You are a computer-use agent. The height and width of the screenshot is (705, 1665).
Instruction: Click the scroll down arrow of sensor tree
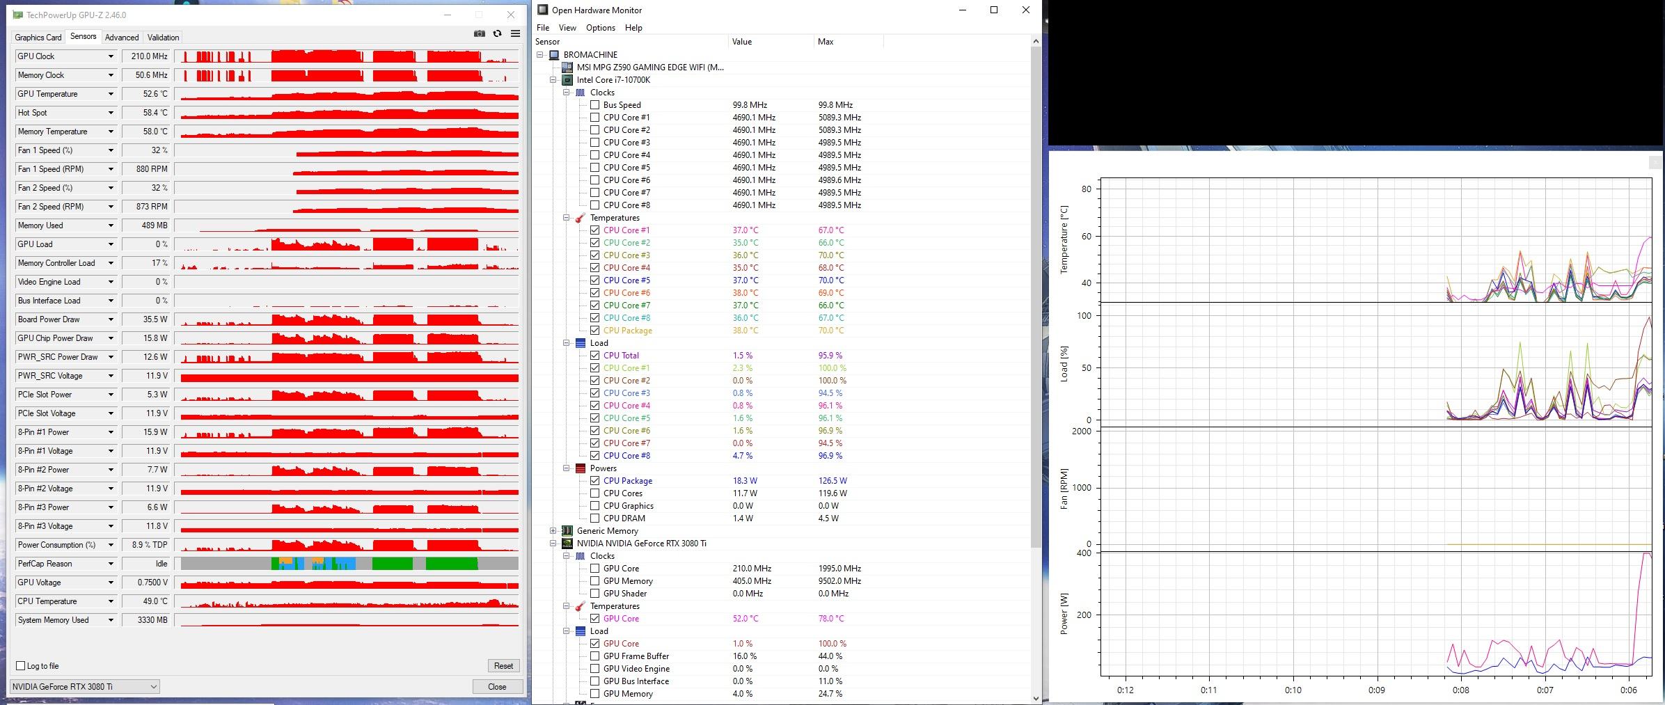click(x=1035, y=699)
